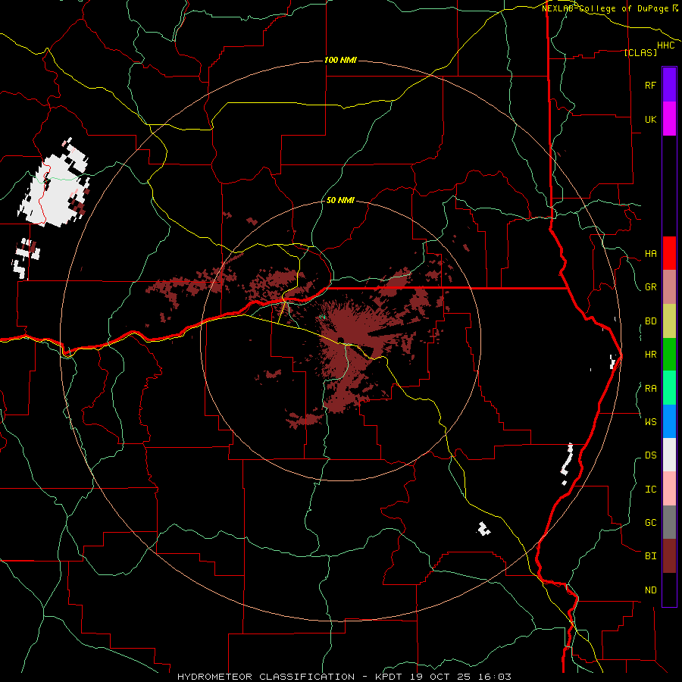
Task: Select the GR legend color block
Action: [x=669, y=287]
